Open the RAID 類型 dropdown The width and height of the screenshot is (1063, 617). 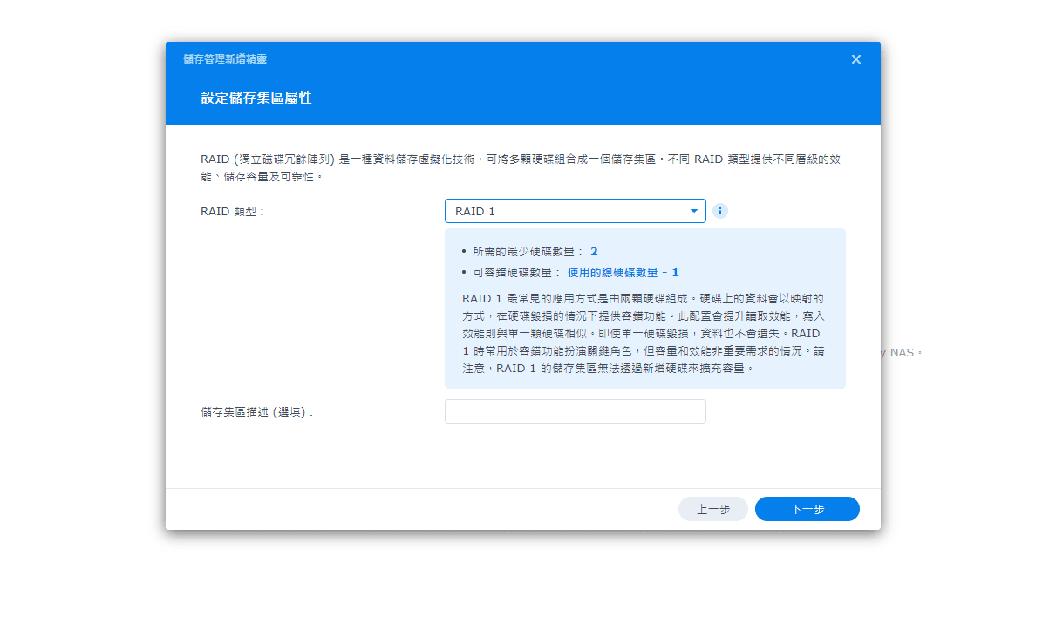575,211
